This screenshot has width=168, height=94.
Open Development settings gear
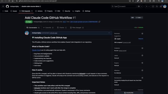142,78
